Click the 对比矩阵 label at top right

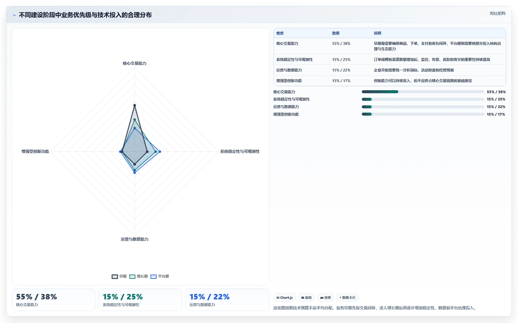497,13
